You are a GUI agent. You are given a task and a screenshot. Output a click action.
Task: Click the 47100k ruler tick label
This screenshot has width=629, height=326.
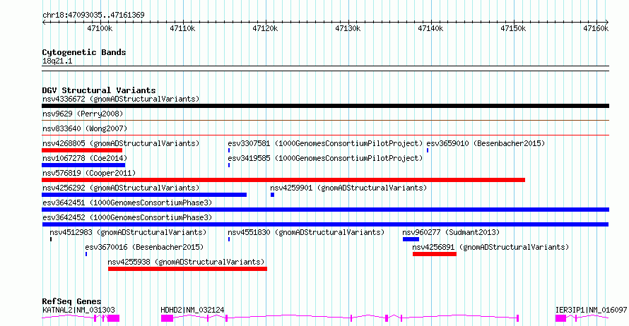point(100,28)
